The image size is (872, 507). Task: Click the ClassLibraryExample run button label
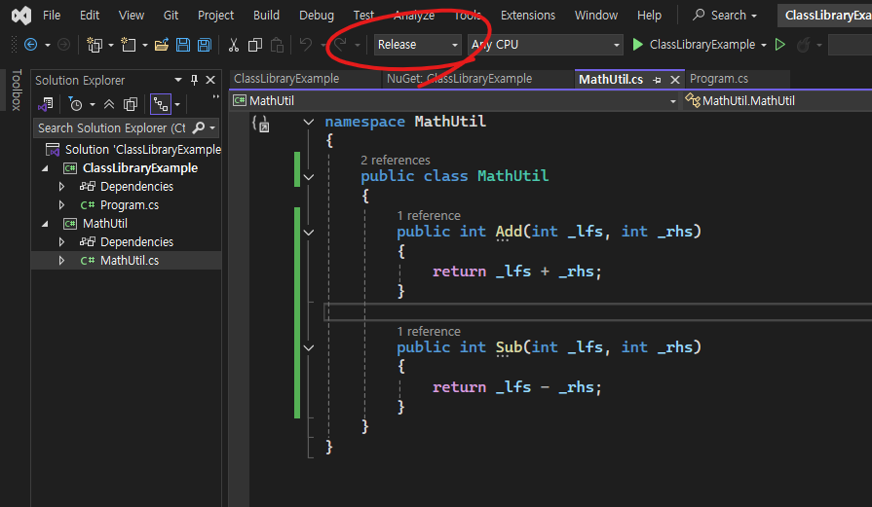(701, 45)
